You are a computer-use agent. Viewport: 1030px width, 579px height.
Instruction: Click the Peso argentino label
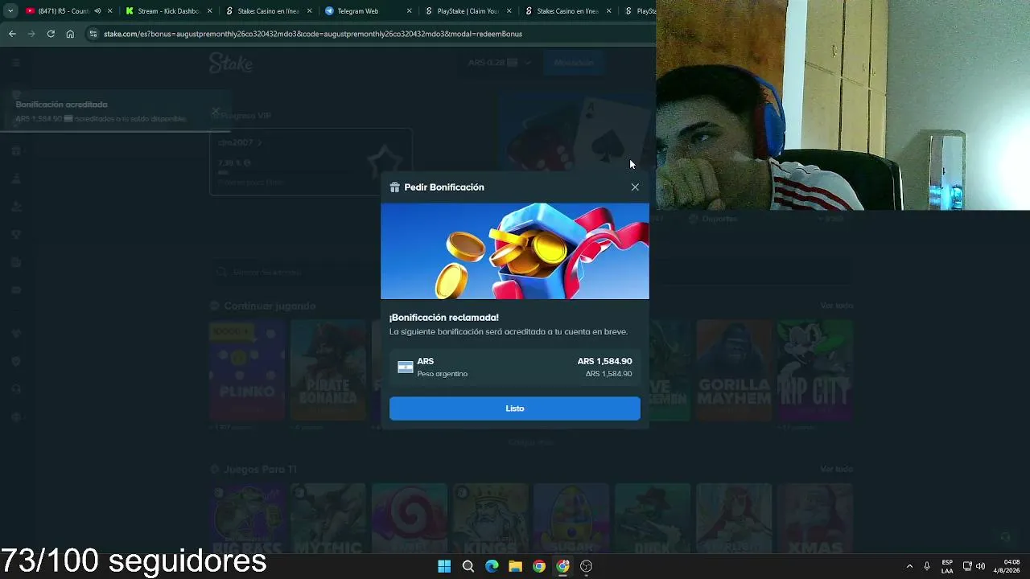point(442,374)
